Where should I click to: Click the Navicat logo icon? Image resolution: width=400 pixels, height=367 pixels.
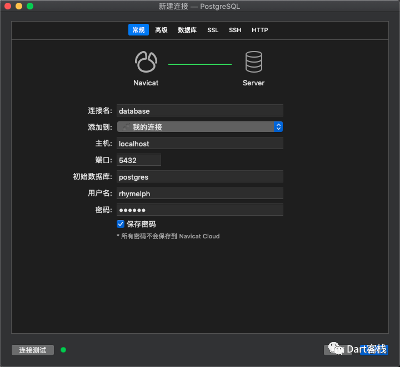(x=146, y=62)
